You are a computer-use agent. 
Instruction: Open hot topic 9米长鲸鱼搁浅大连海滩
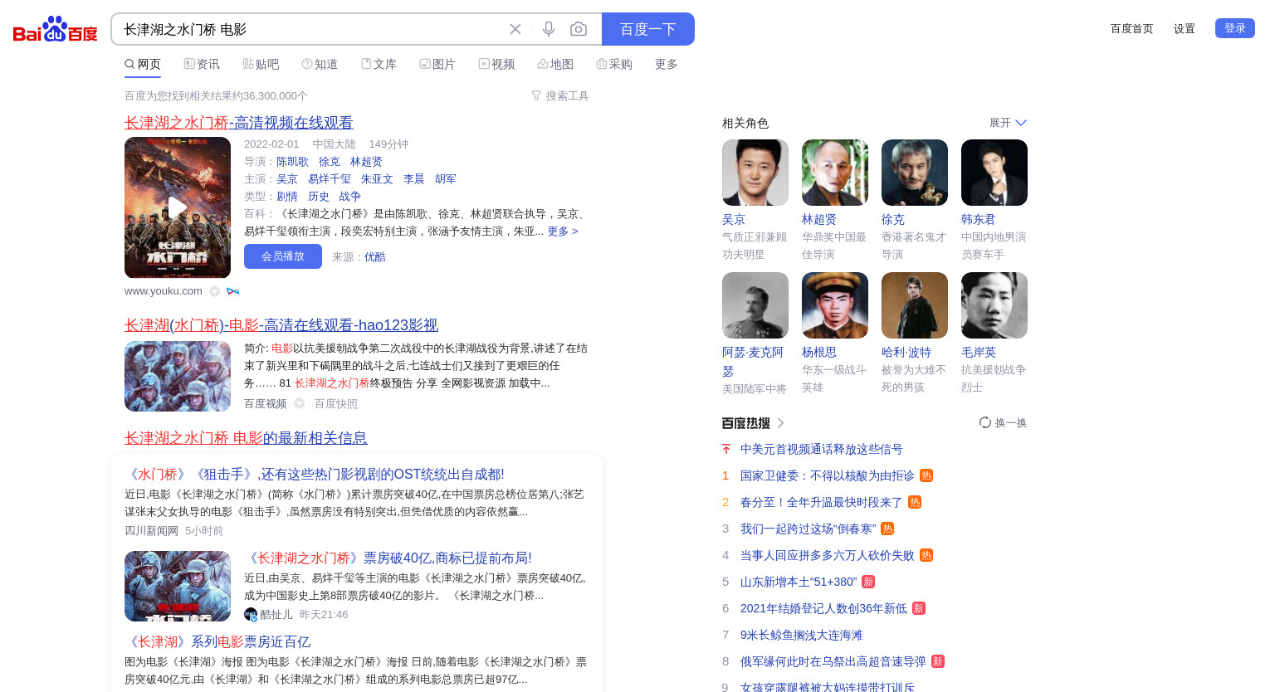(x=802, y=636)
